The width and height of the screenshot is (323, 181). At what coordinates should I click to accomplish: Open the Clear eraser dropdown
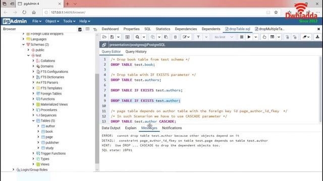[x=306, y=37]
